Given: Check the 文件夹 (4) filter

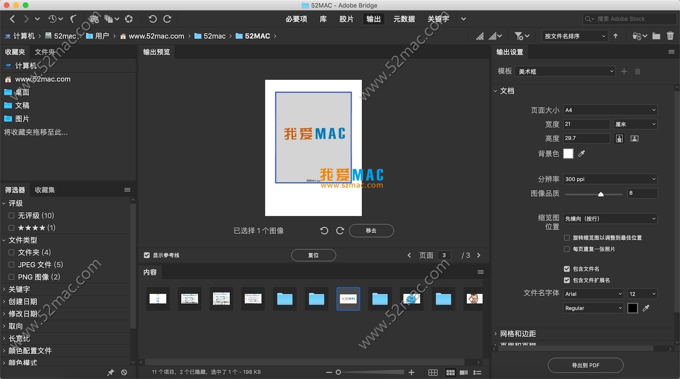Looking at the screenshot, I should (11, 252).
